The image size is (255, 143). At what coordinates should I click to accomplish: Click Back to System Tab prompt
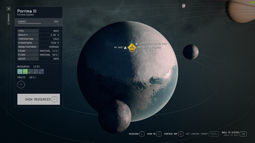(234, 134)
